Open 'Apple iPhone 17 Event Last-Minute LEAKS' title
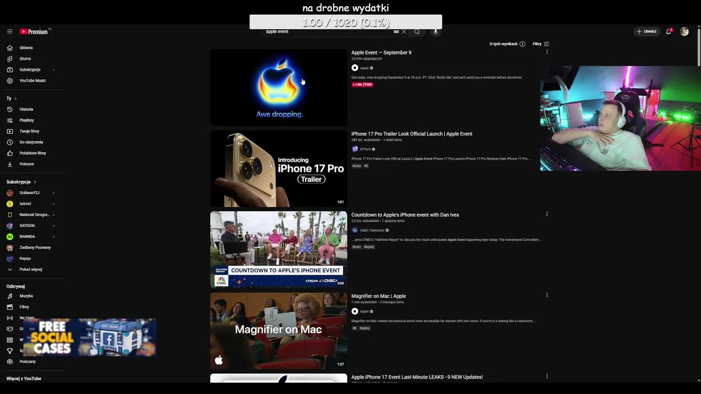The height and width of the screenshot is (394, 701). point(417,377)
